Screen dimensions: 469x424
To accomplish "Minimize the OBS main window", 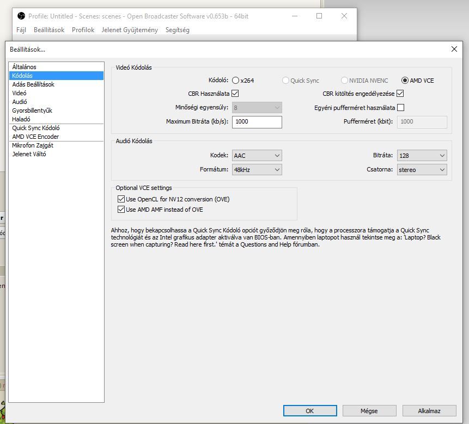I will point(295,16).
